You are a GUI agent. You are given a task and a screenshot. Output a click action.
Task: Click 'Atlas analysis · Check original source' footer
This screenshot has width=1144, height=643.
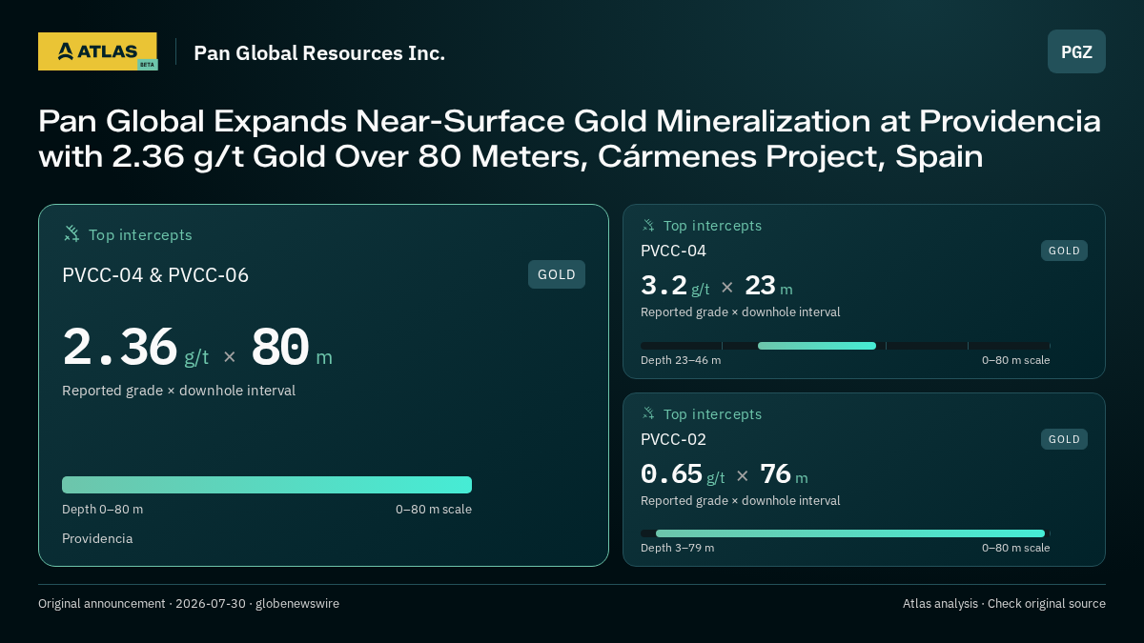[x=1004, y=603]
